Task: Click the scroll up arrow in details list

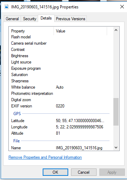Action: pos(116,30)
